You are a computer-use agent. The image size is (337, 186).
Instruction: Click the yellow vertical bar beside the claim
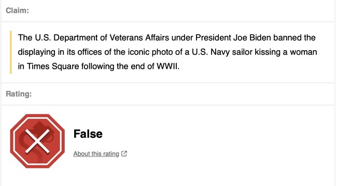11,52
